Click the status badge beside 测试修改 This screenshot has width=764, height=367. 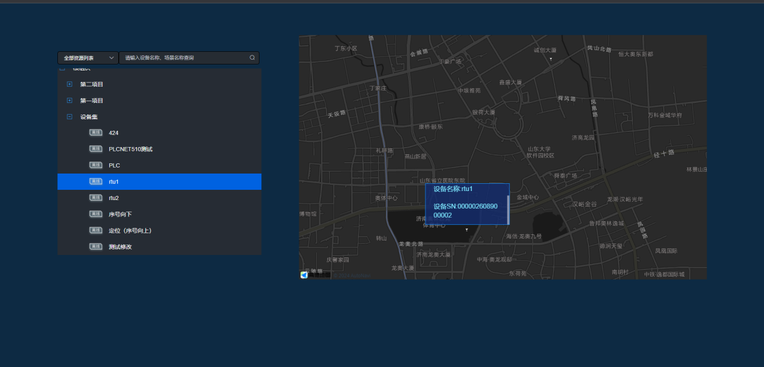(x=95, y=246)
